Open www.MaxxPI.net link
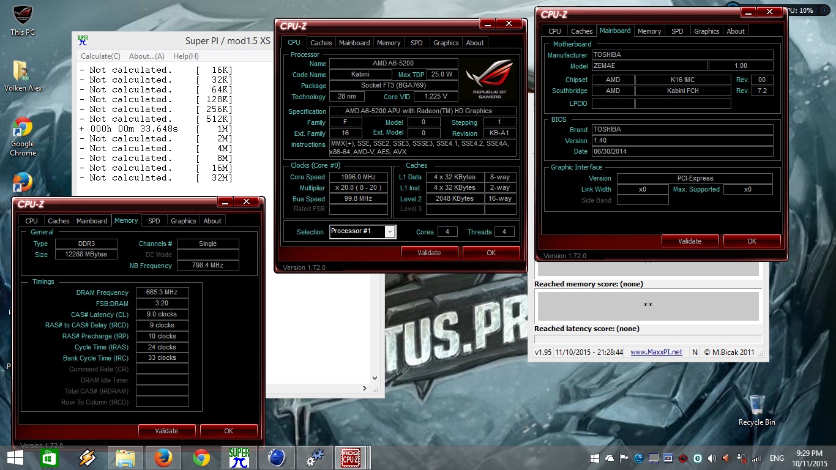This screenshot has height=470, width=836. click(x=656, y=352)
